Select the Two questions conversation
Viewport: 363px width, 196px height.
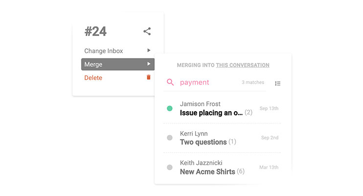pyautogui.click(x=222, y=138)
